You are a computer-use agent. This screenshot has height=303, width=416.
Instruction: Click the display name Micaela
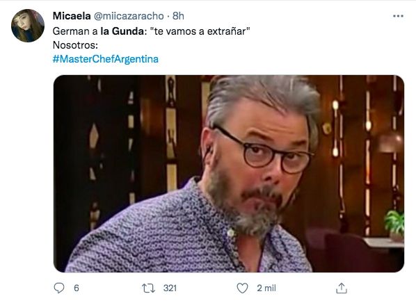[72, 16]
